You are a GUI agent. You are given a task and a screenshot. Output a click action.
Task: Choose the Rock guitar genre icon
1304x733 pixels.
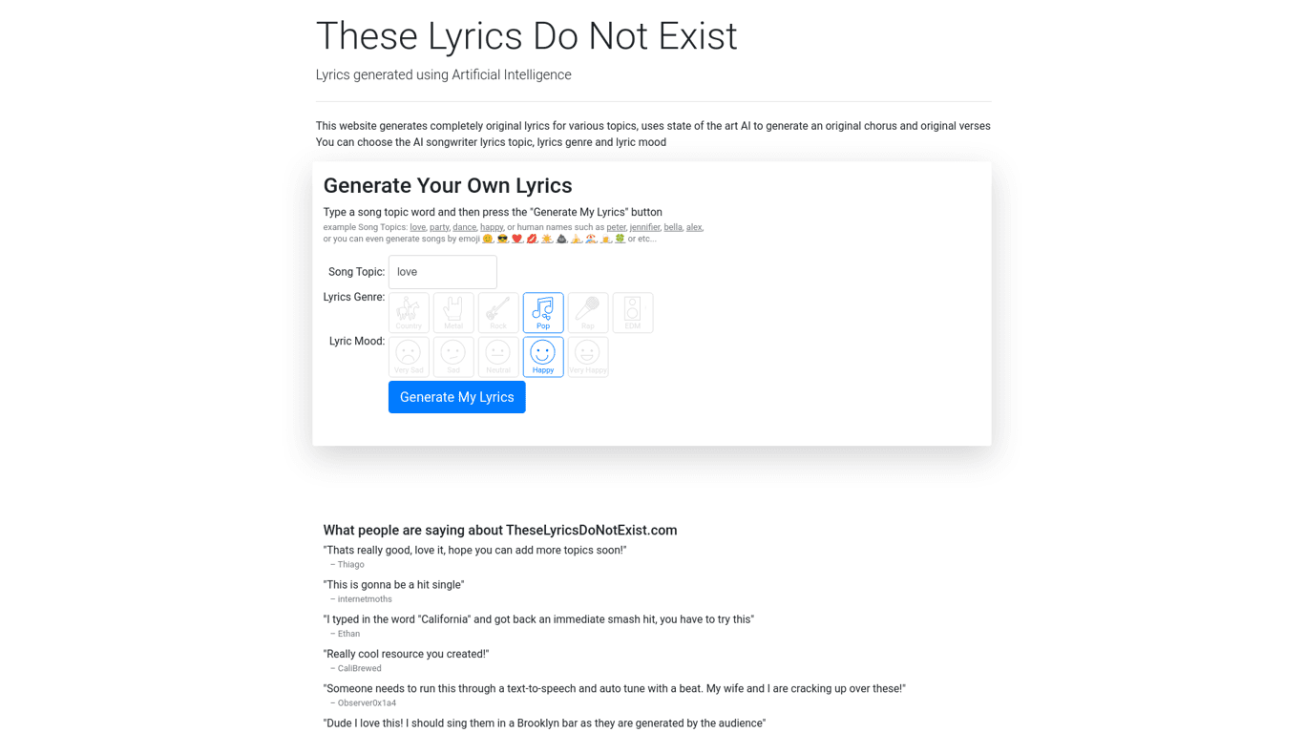coord(498,312)
